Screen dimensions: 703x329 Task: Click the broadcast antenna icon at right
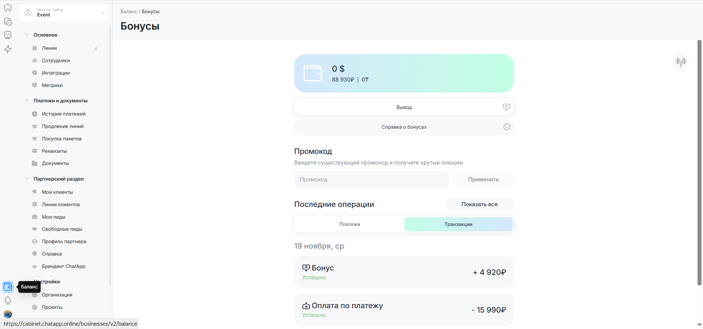tap(681, 62)
